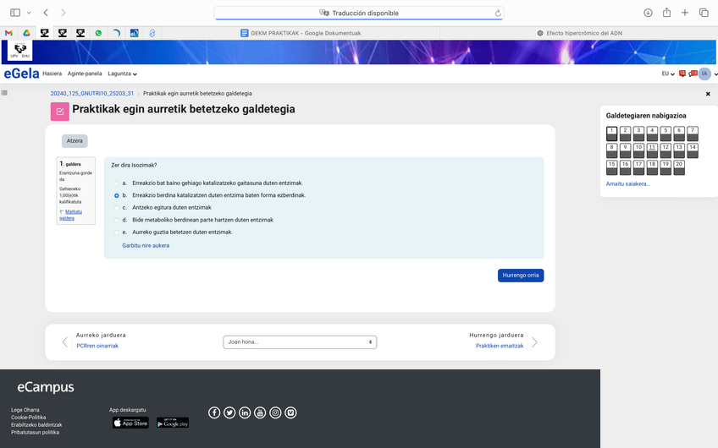Select answer c Antzeko egitura duten entzimak
The image size is (718, 448).
tap(116, 208)
